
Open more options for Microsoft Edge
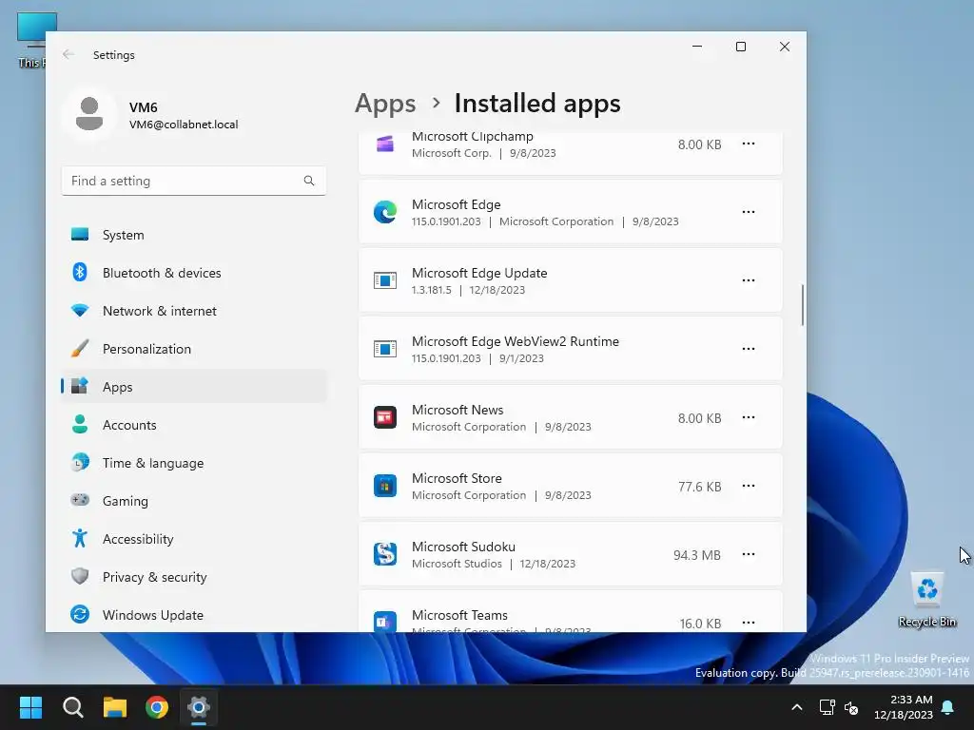749,212
